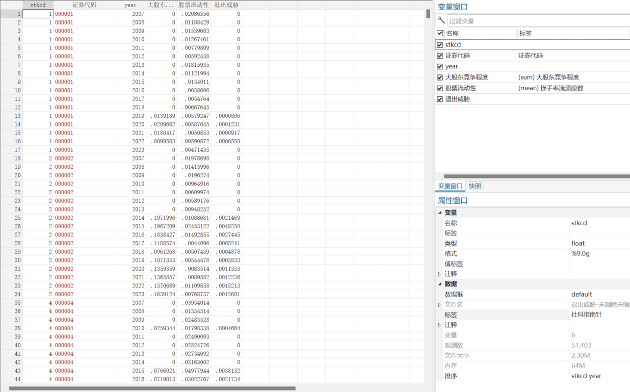The height and width of the screenshot is (392, 630).
Task: Uncheck the year variable checkbox
Action: pyautogui.click(x=440, y=67)
